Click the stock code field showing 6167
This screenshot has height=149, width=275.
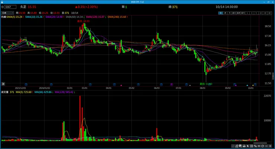click(x=10, y=7)
